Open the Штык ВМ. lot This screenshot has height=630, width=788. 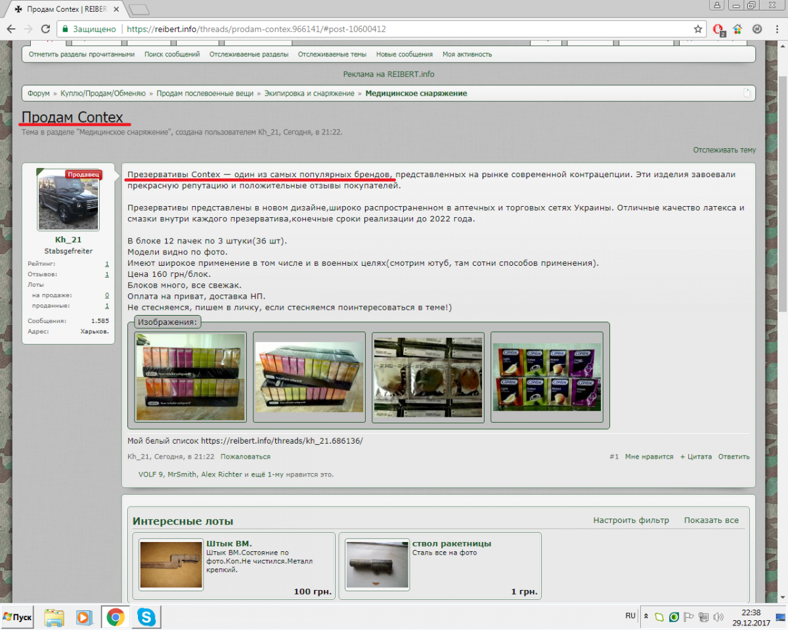[x=229, y=543]
